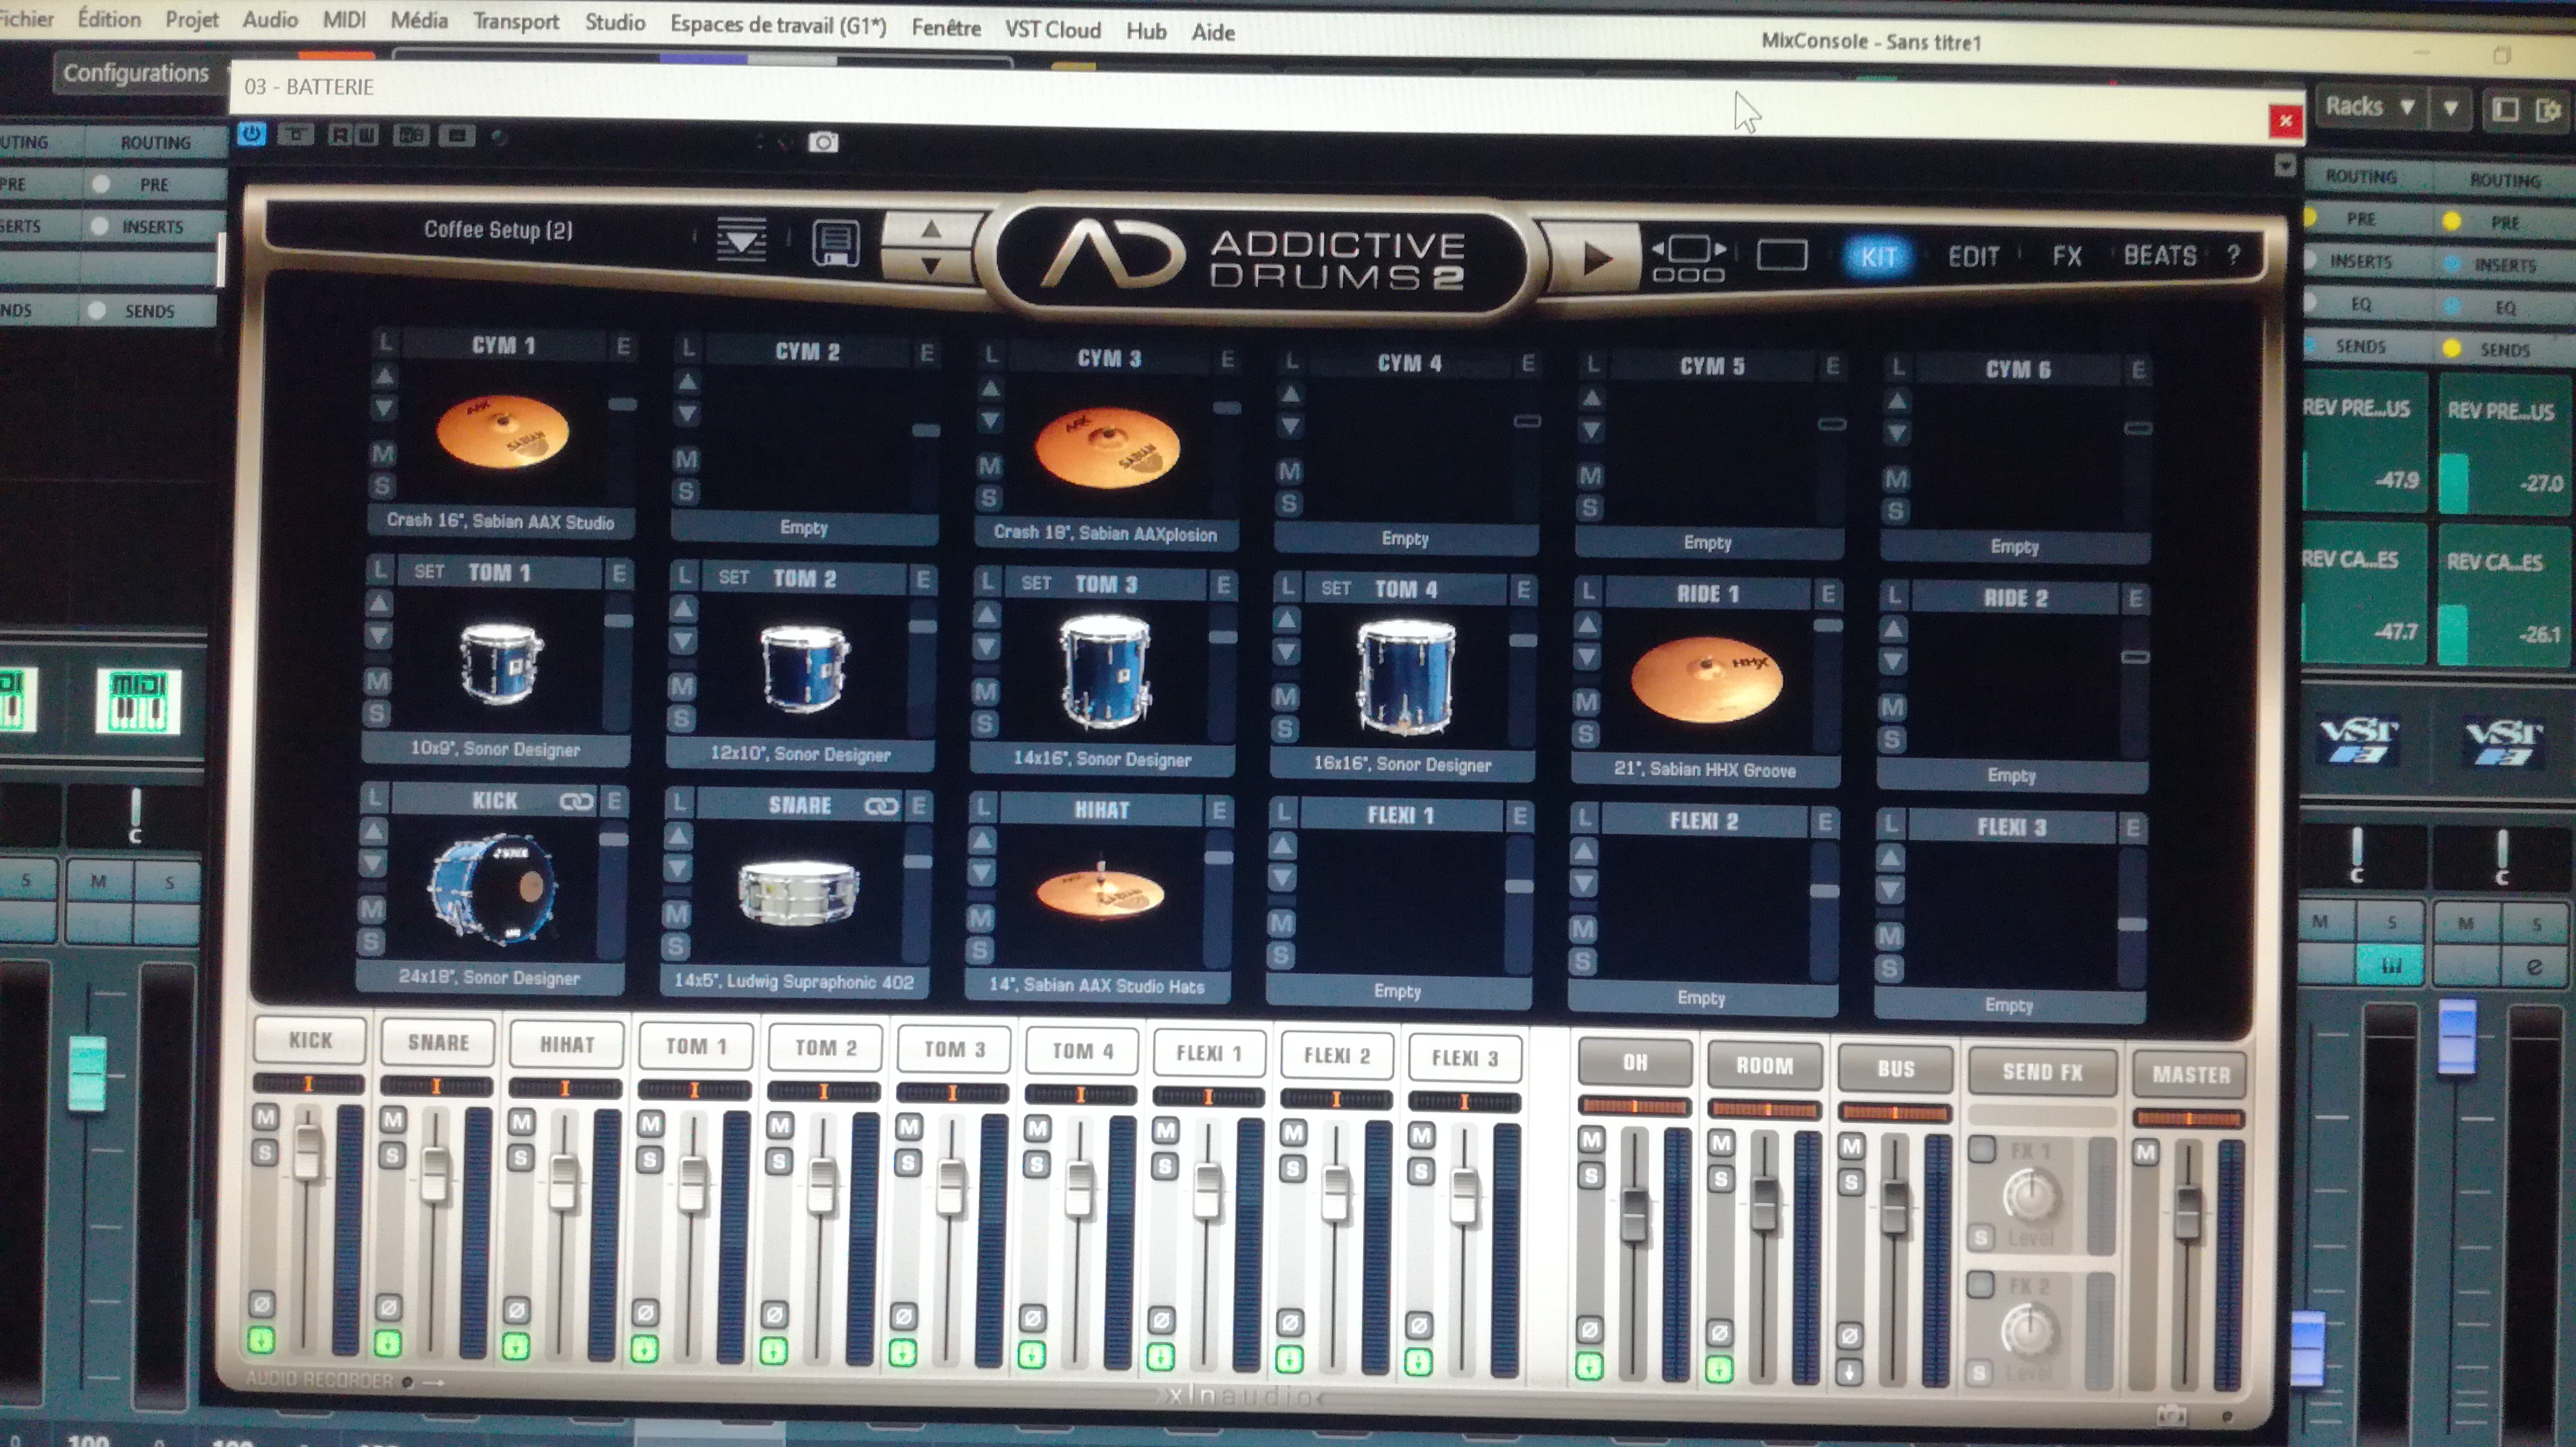This screenshot has height=1447, width=2576.
Task: Mute the CYM 1 slot
Action: click(x=383, y=454)
